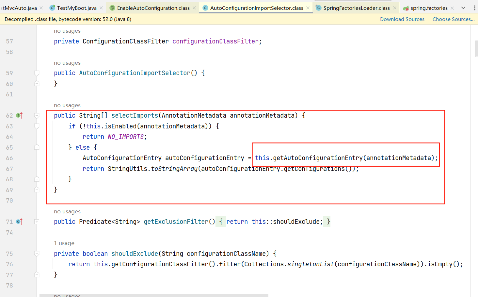
Task: Collapse else block fold on line 65
Action: 37,147
